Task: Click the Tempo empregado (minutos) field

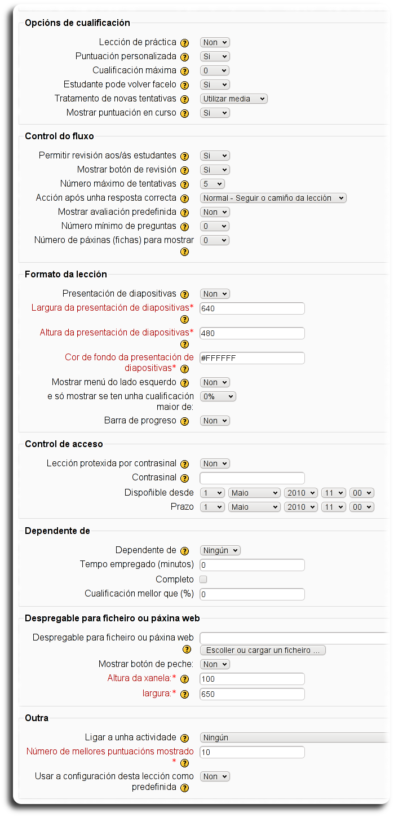Action: click(252, 565)
